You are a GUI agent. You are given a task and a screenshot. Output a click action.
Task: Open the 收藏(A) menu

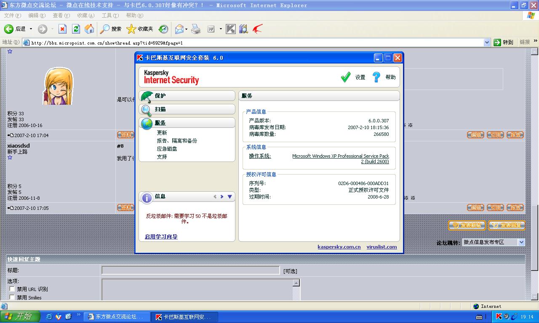coord(86,16)
